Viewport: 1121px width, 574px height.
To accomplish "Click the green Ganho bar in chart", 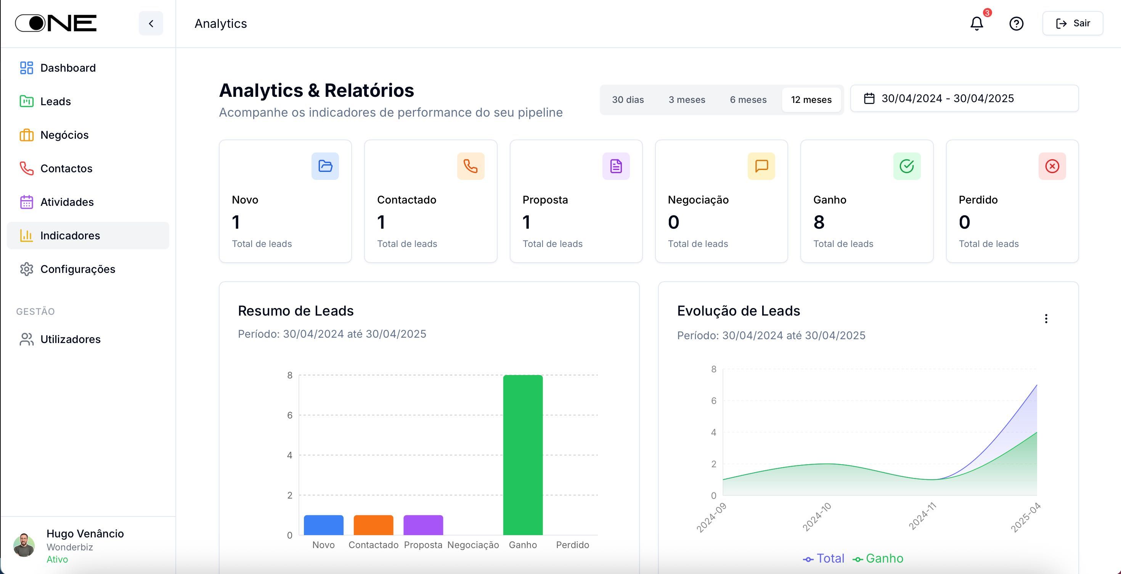I will [523, 455].
